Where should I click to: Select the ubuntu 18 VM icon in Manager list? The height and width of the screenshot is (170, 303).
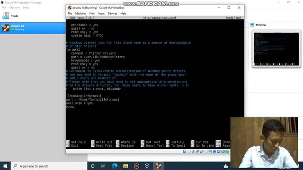[6, 28]
